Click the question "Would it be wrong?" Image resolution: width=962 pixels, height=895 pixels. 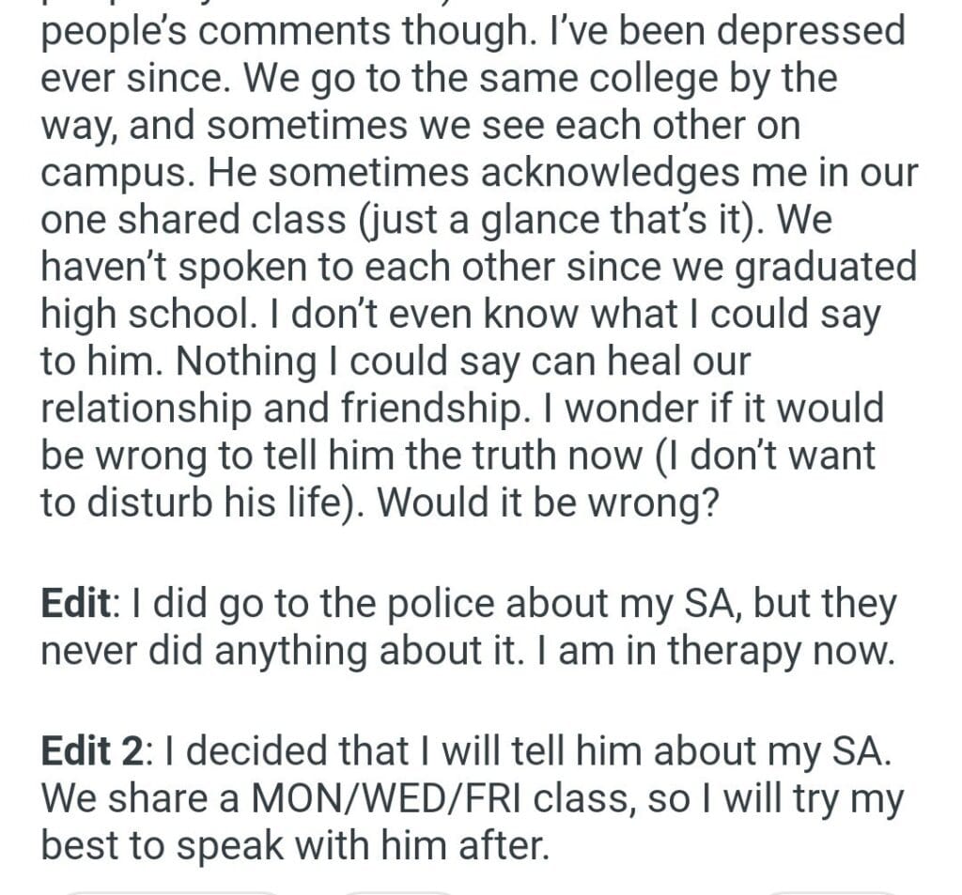point(548,502)
